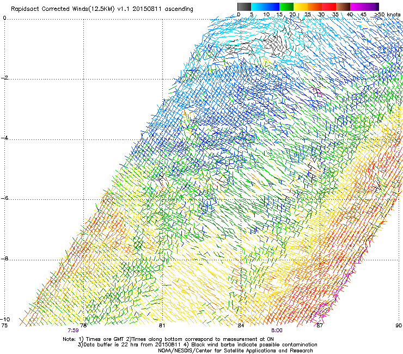Pick the yellow 20-25 knots legend segment

(301, 7)
